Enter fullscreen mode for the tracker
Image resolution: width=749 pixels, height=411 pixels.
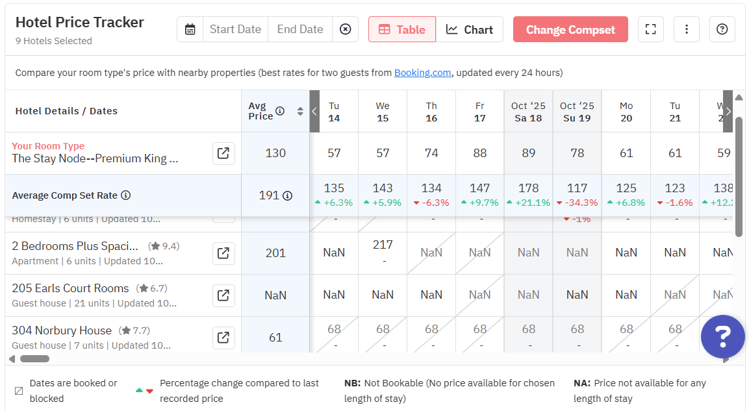pyautogui.click(x=651, y=29)
